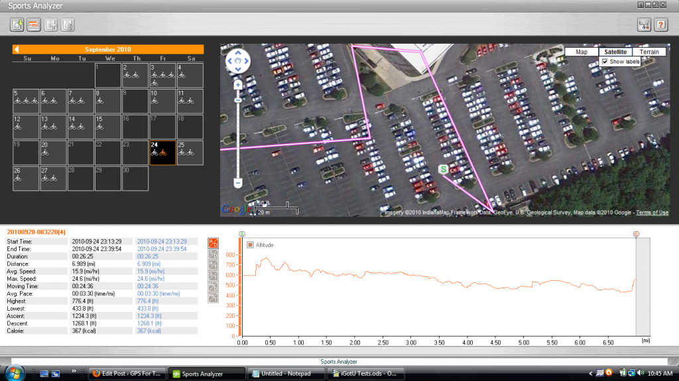Open the title bar menu list icon
This screenshot has width=679, height=381.
tap(641, 5)
